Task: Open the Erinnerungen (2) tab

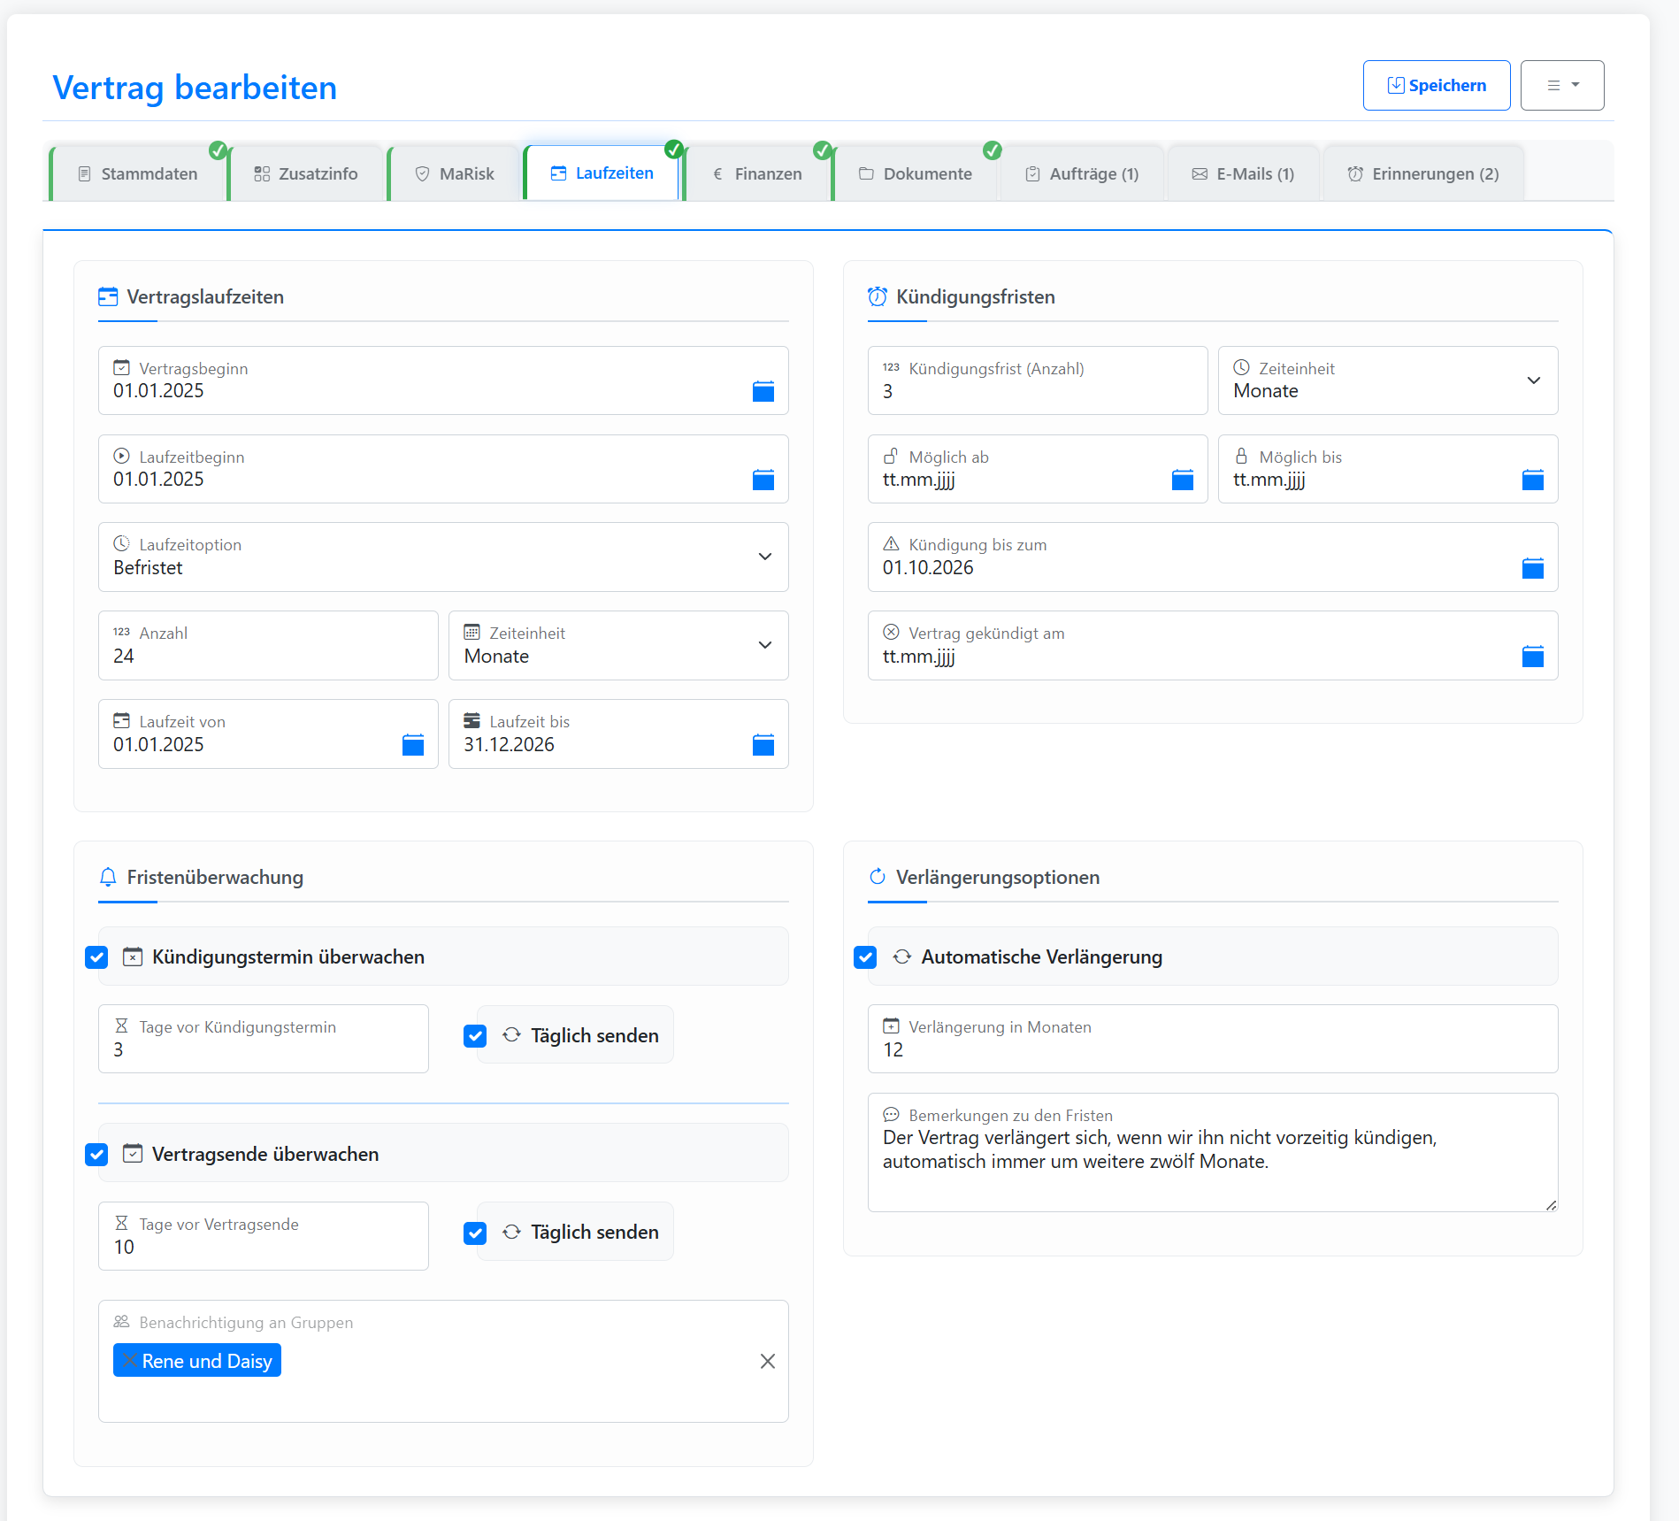Action: 1422,174
